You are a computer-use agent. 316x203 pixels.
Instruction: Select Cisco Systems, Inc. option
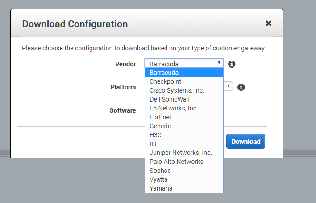(x=184, y=90)
